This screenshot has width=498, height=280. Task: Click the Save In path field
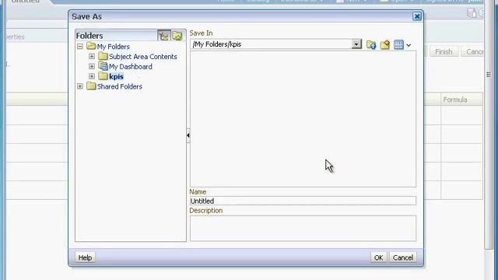tap(271, 44)
